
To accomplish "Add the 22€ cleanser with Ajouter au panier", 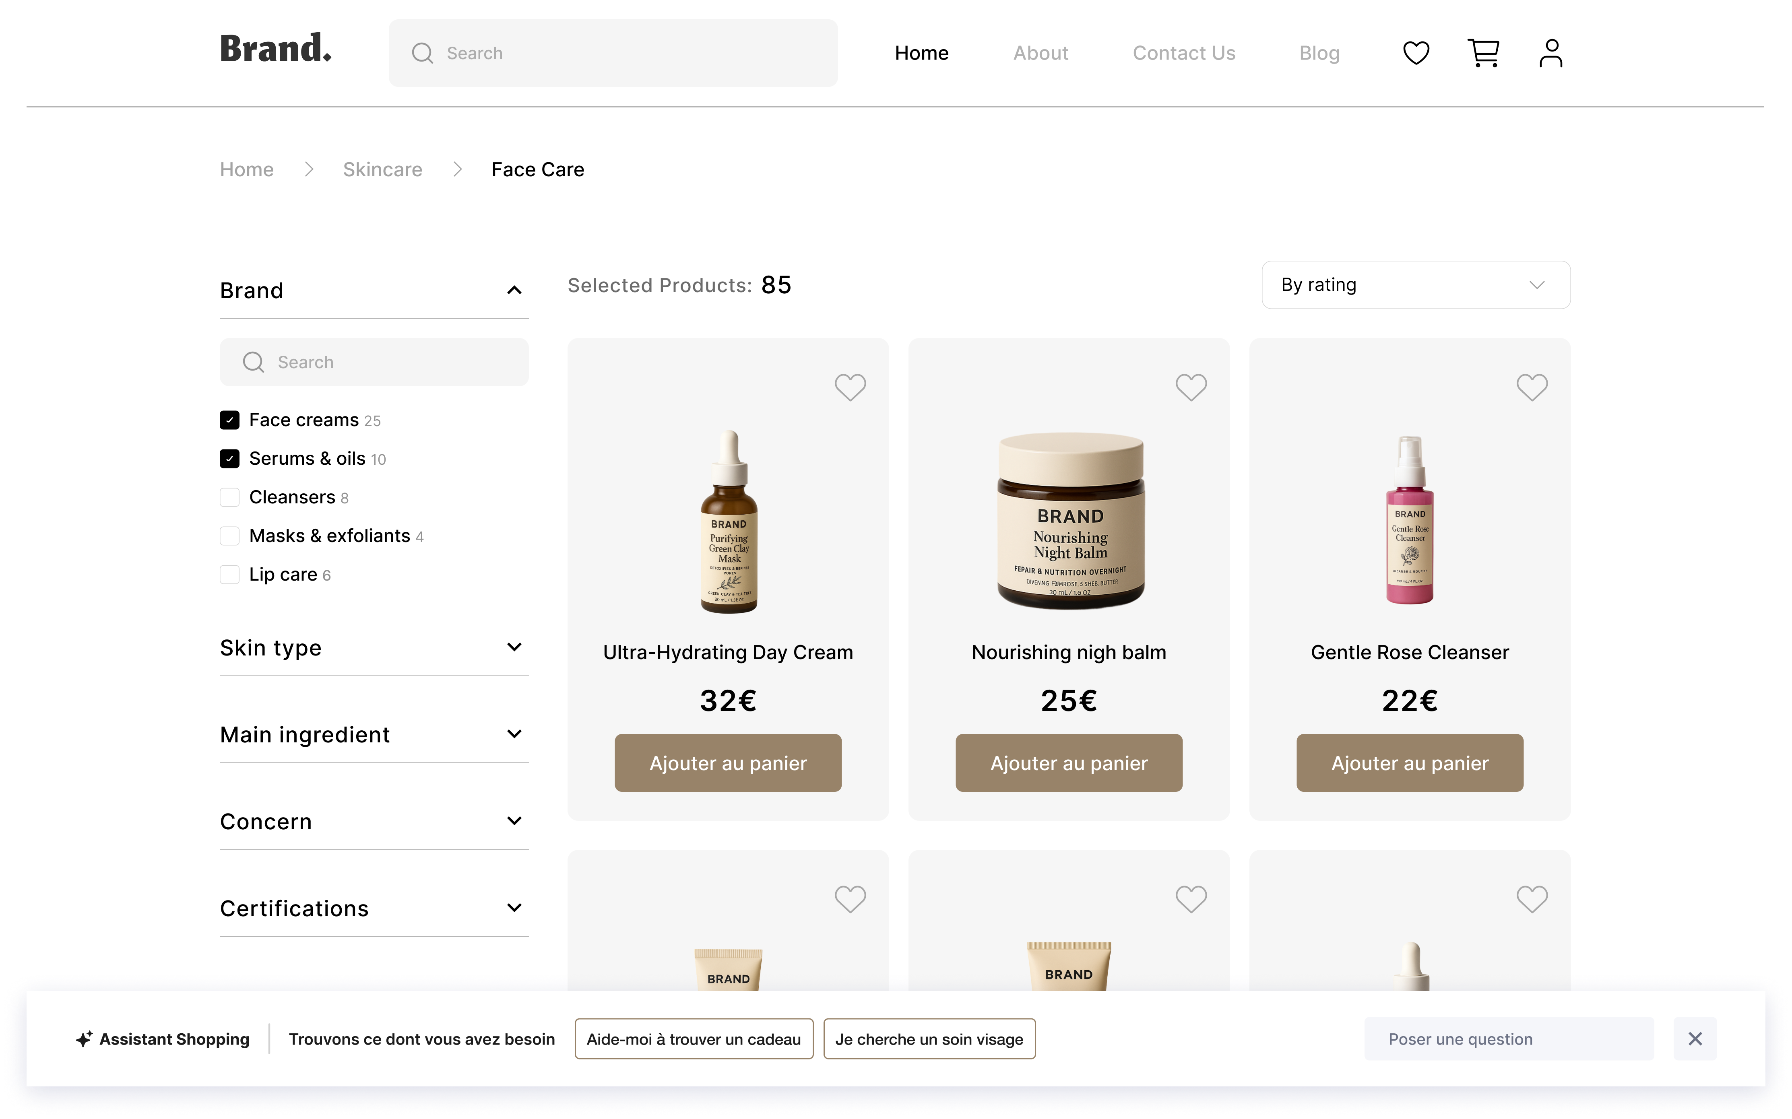I will pos(1408,763).
